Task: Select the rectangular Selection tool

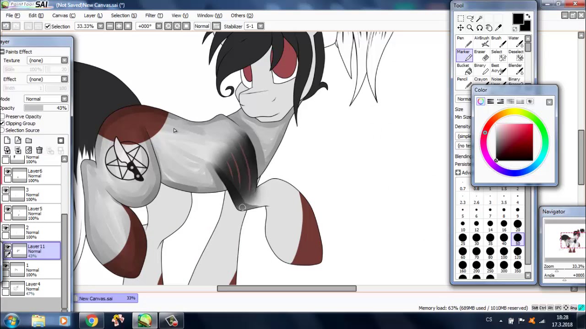Action: point(461,18)
